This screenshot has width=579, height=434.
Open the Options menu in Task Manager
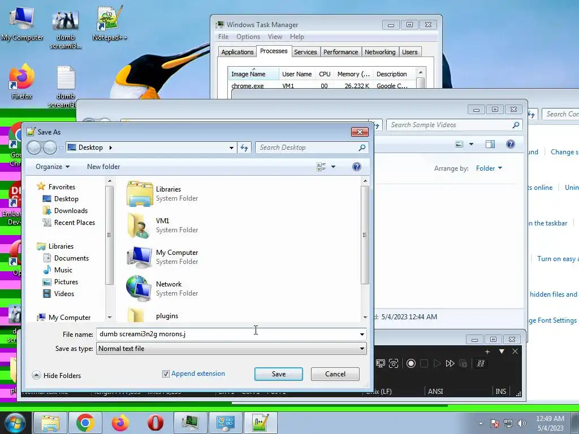248,37
